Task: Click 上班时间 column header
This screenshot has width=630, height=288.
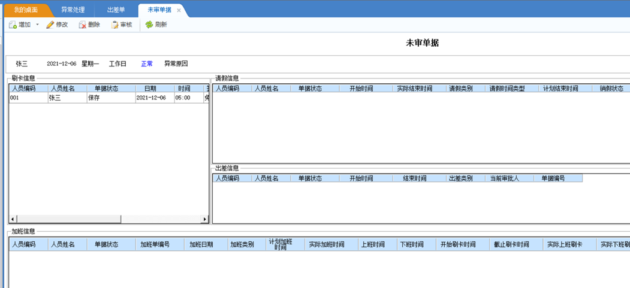Action: [x=377, y=244]
